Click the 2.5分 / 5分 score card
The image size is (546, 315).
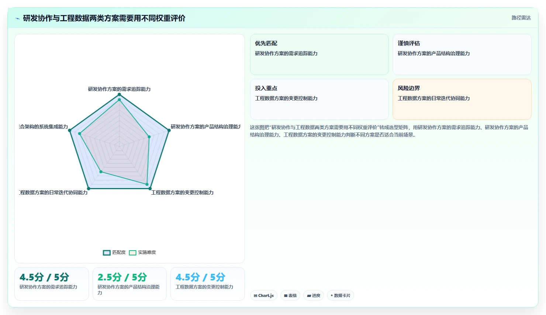(129, 284)
